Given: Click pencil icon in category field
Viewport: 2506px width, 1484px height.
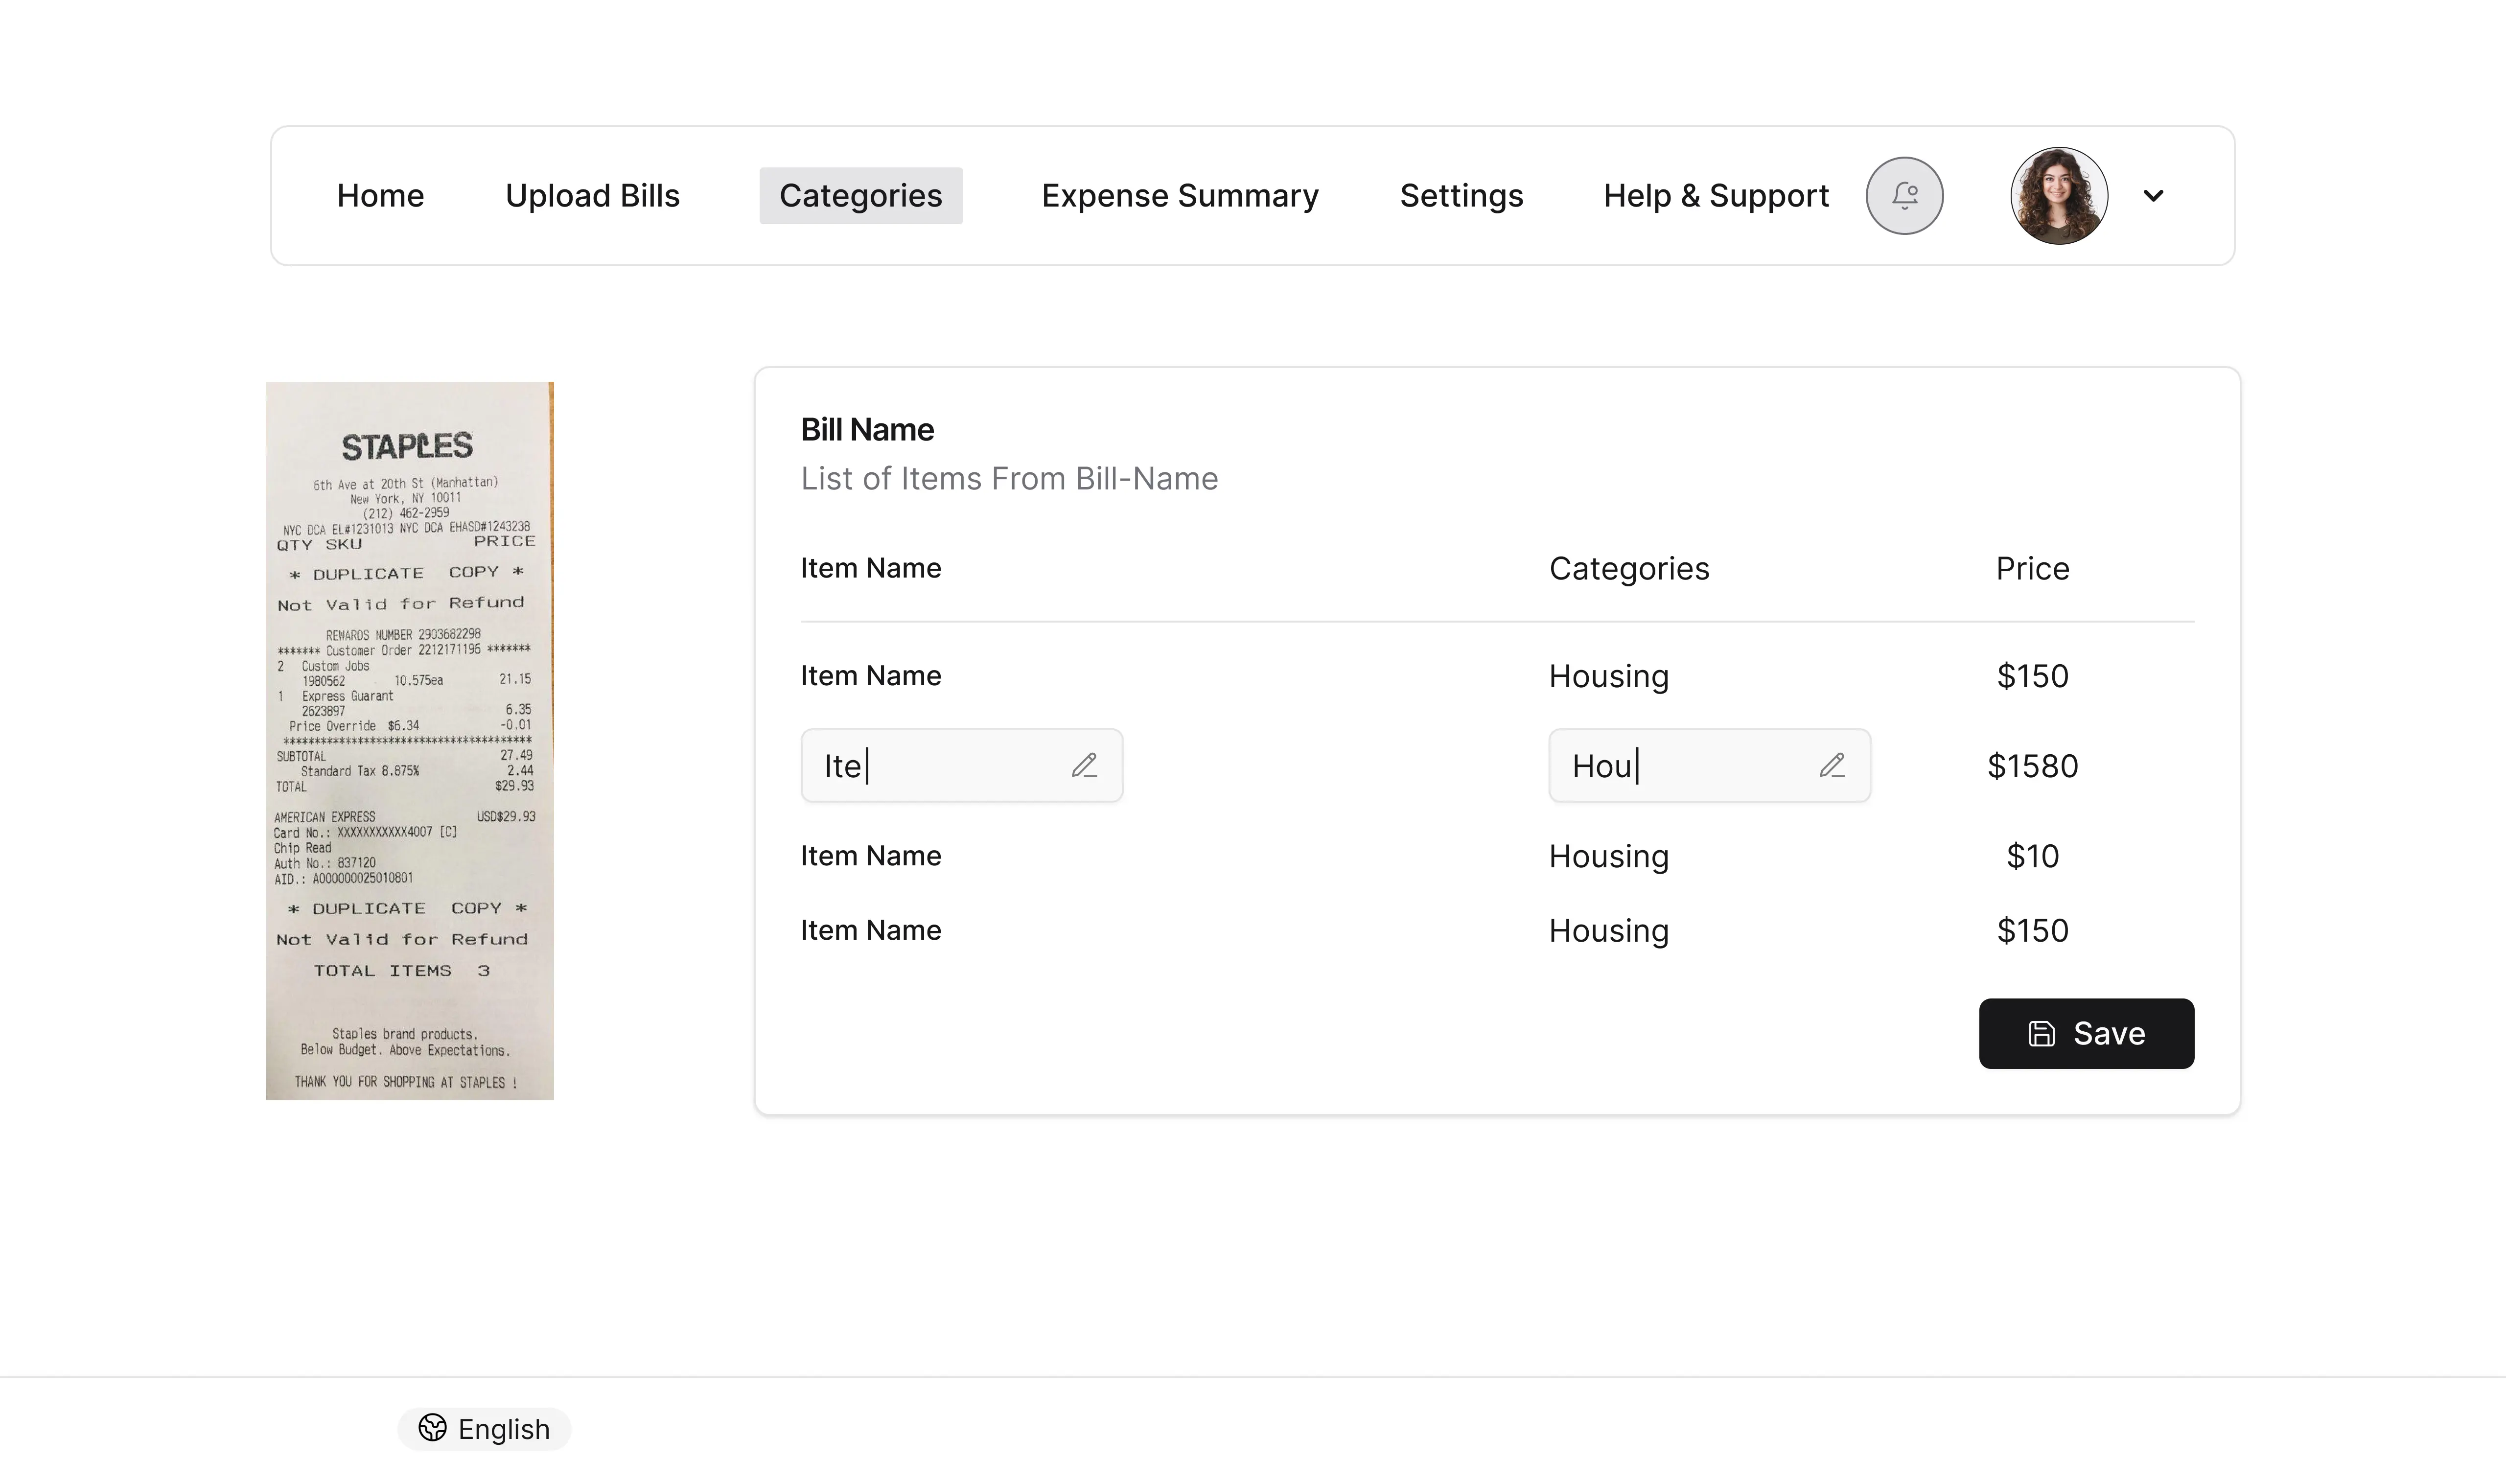Looking at the screenshot, I should [x=1831, y=766].
